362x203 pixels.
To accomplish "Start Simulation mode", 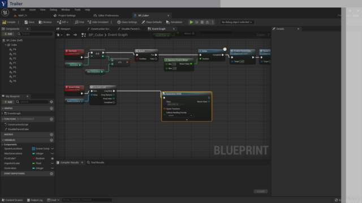I will 174,22.
